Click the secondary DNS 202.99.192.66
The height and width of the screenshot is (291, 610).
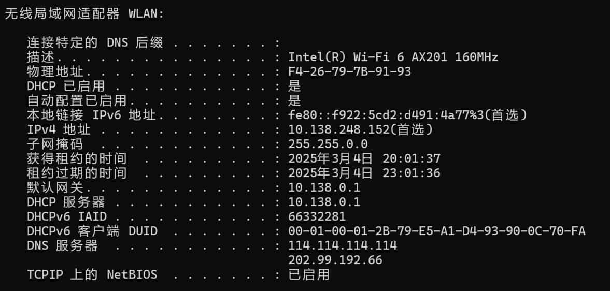[335, 260]
